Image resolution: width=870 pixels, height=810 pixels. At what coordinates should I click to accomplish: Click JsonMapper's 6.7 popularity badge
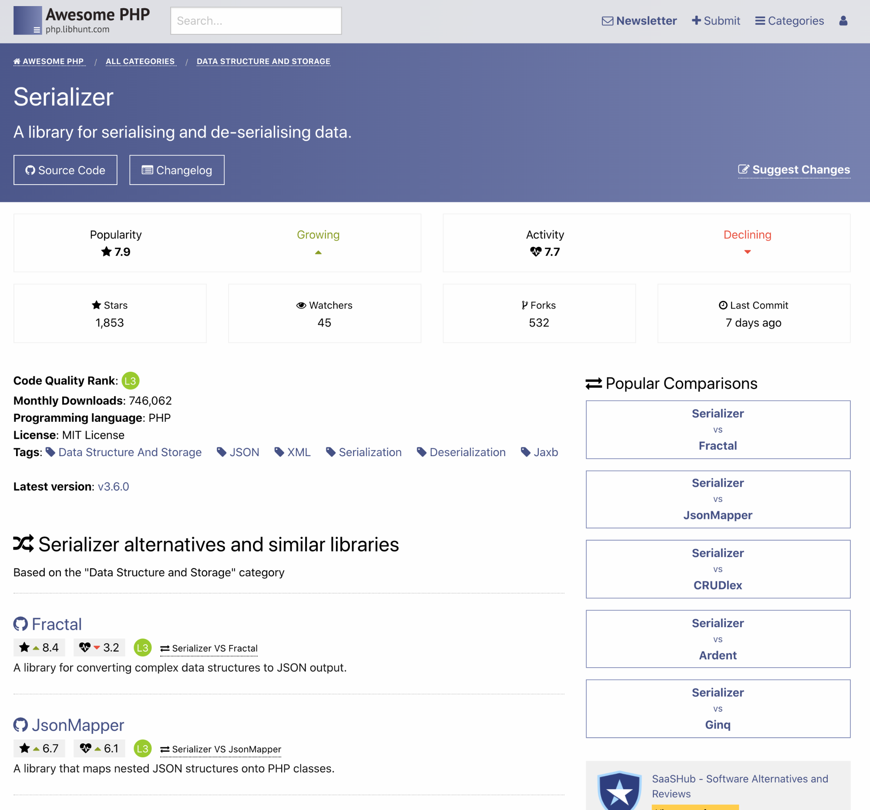pyautogui.click(x=39, y=749)
